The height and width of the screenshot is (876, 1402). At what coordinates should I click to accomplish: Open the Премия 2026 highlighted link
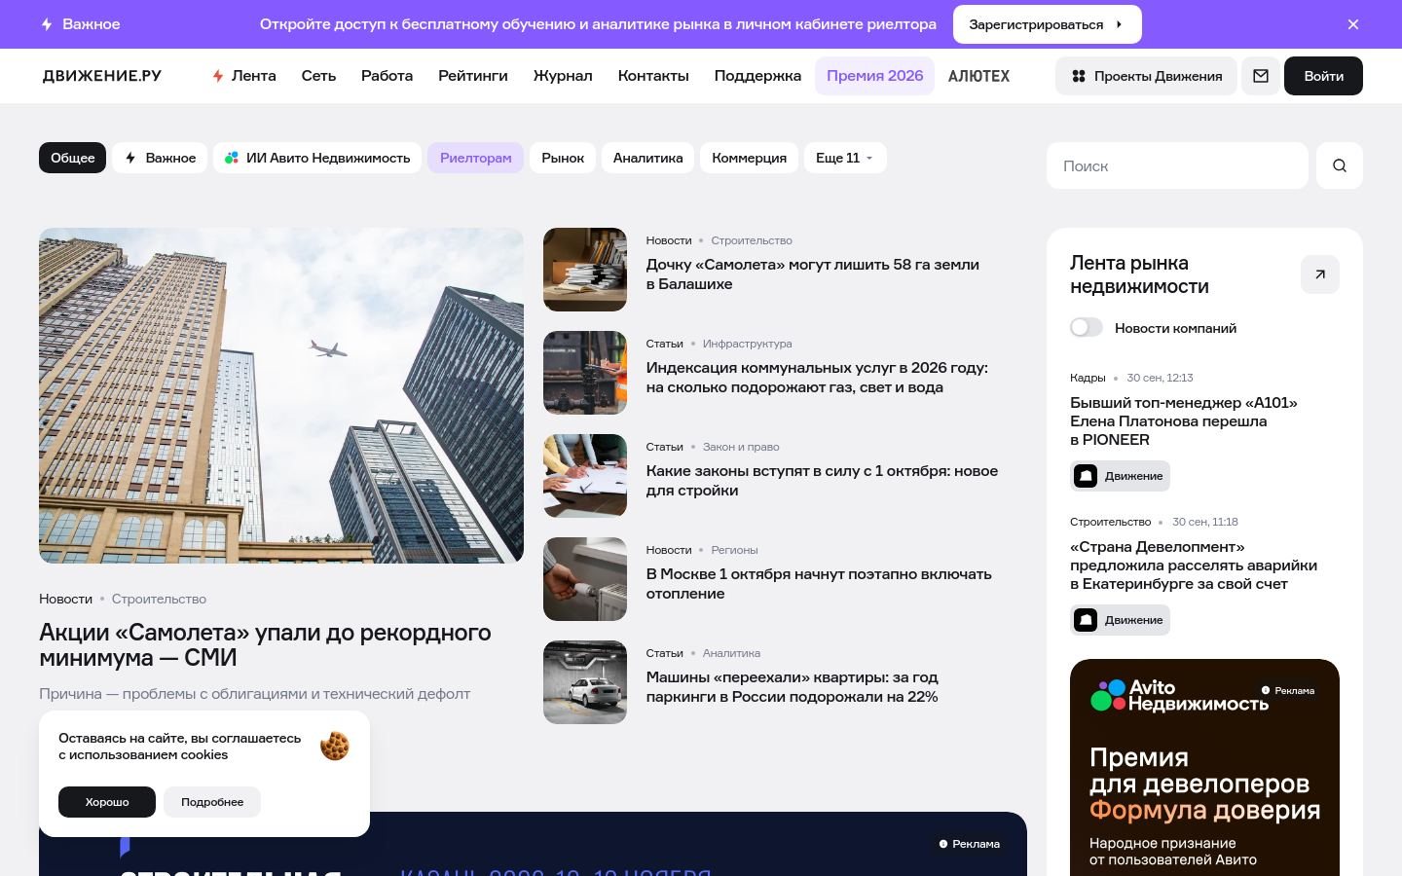click(875, 76)
